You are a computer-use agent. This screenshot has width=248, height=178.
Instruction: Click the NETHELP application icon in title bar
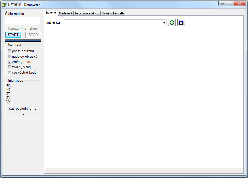click(5, 5)
